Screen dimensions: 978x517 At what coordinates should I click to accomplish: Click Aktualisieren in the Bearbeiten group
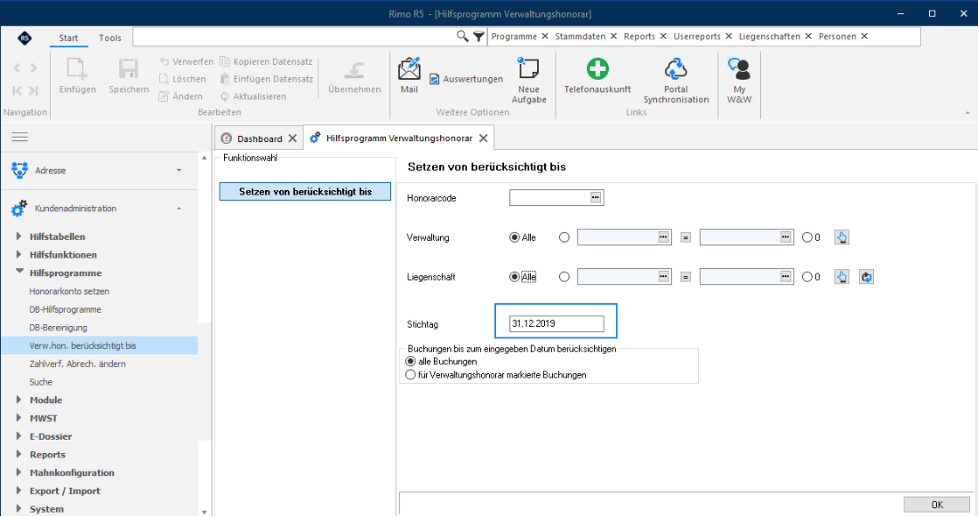[253, 97]
